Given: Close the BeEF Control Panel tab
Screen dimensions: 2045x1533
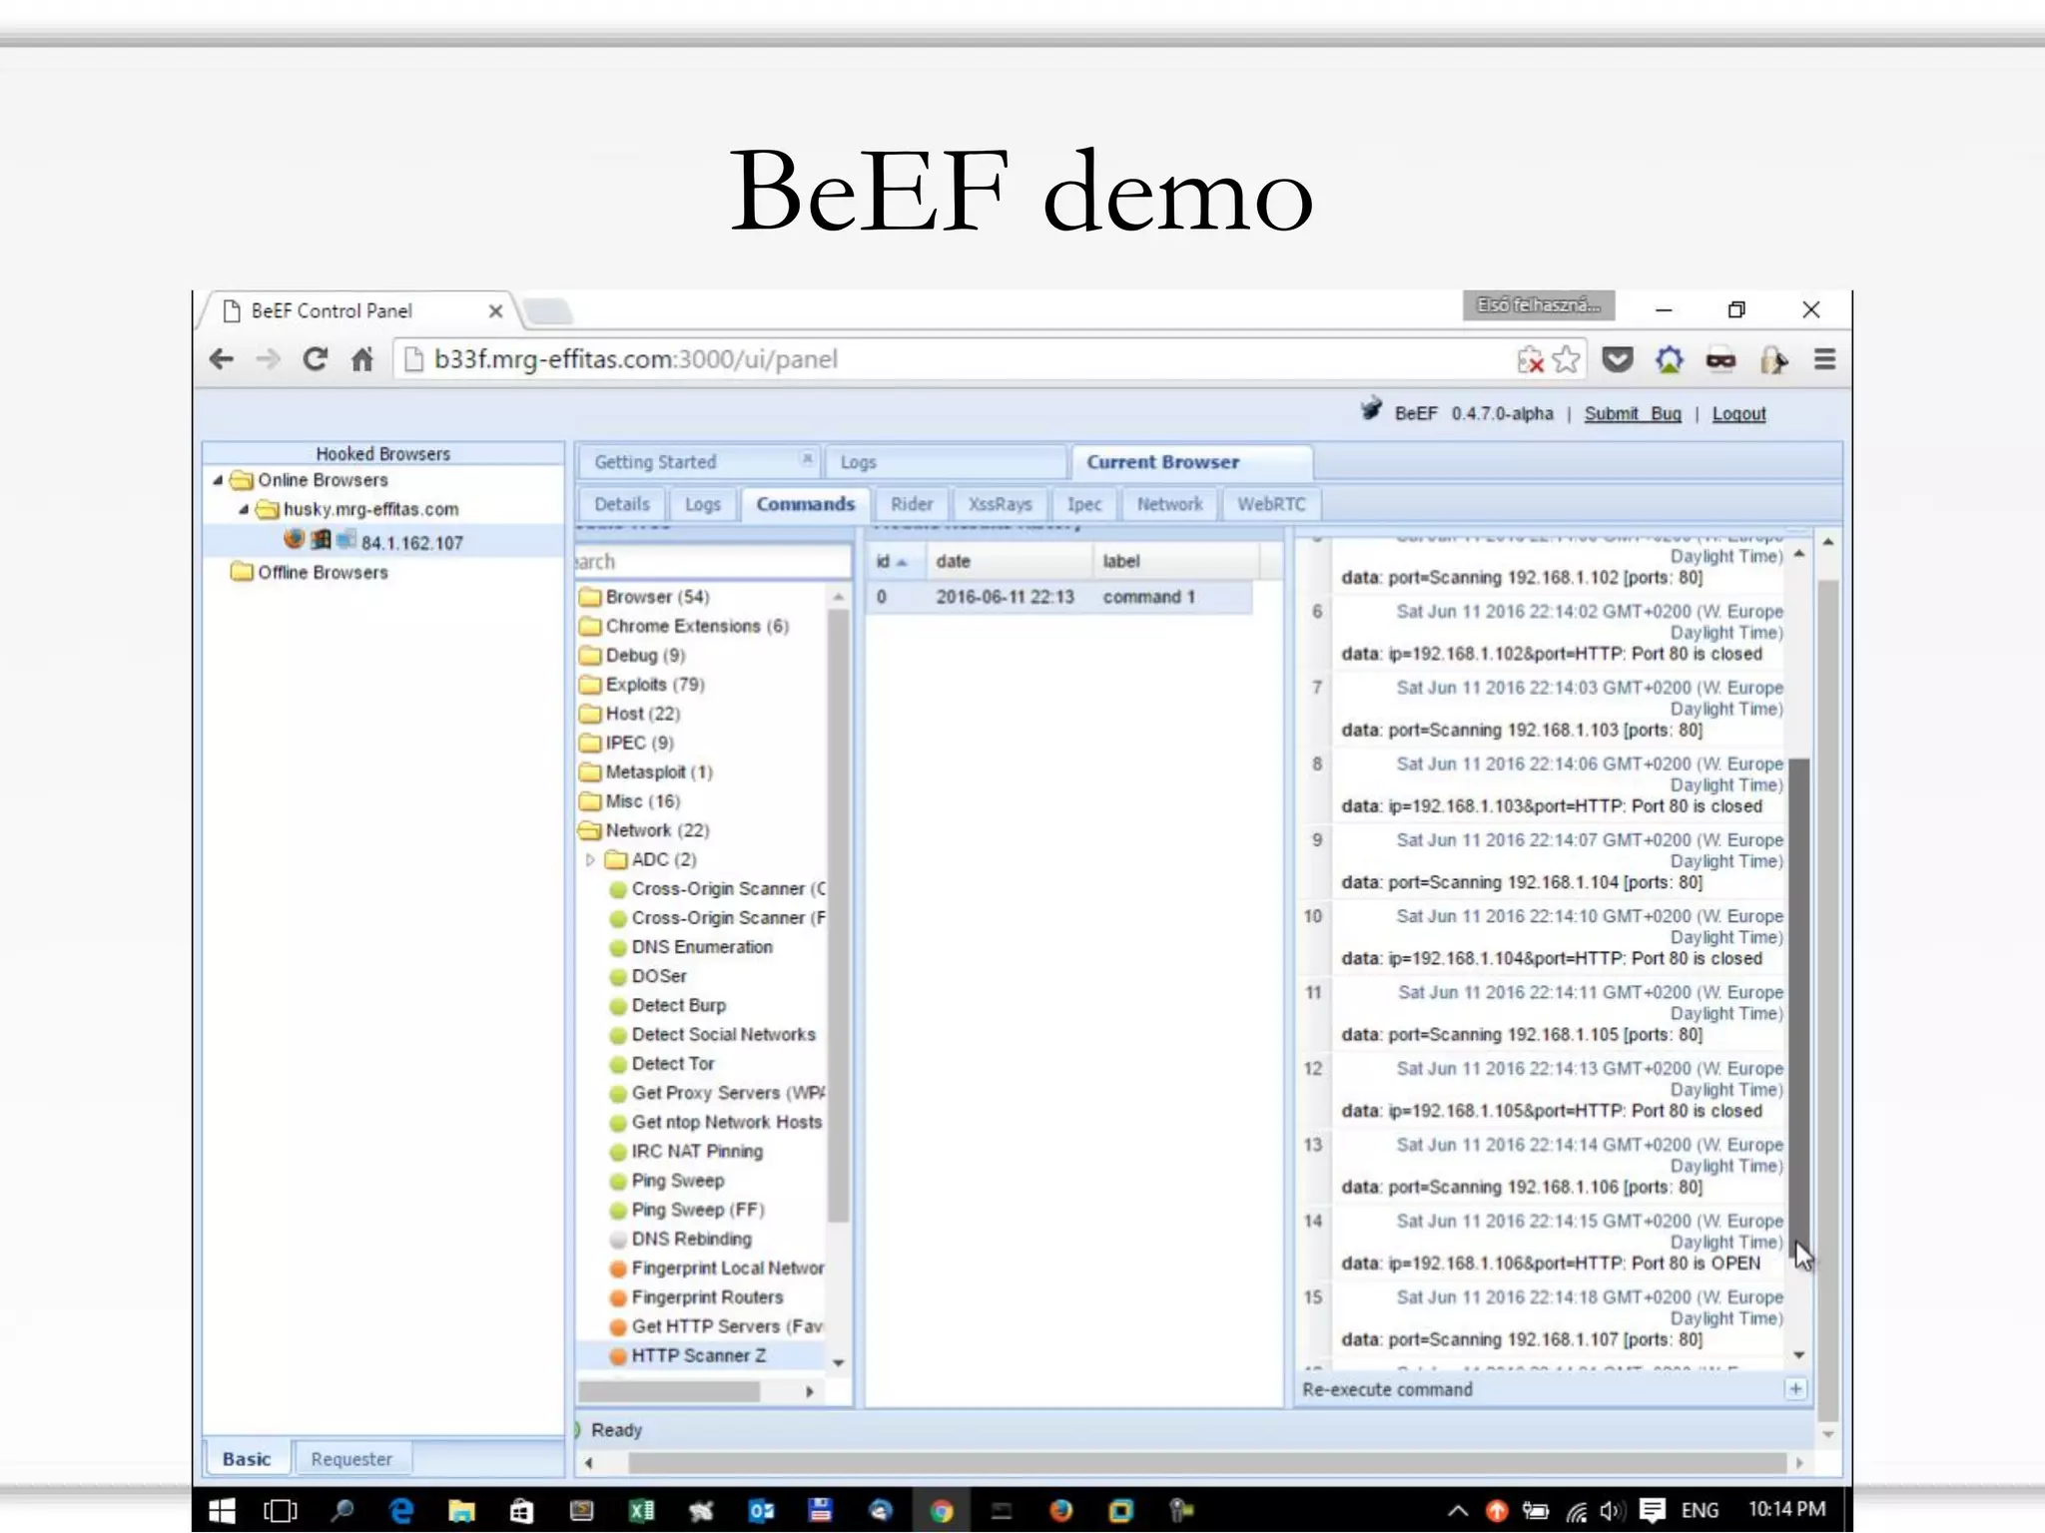Looking at the screenshot, I should coord(495,310).
